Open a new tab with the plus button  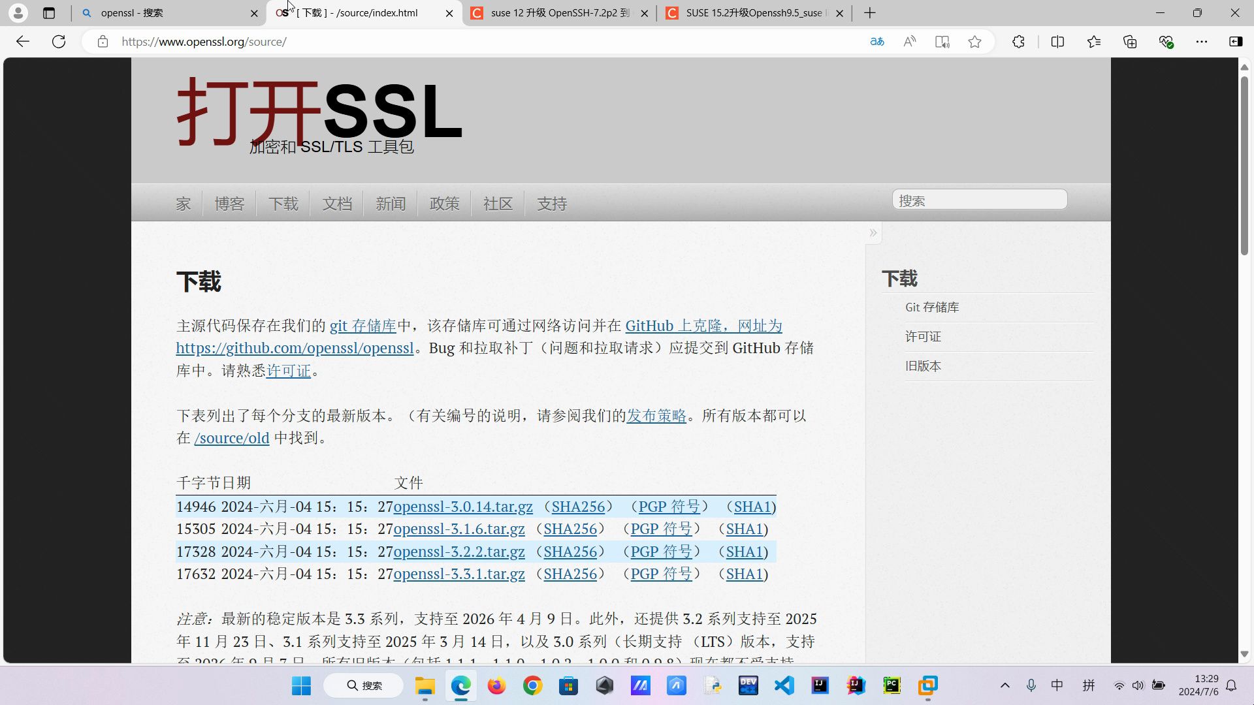click(869, 13)
